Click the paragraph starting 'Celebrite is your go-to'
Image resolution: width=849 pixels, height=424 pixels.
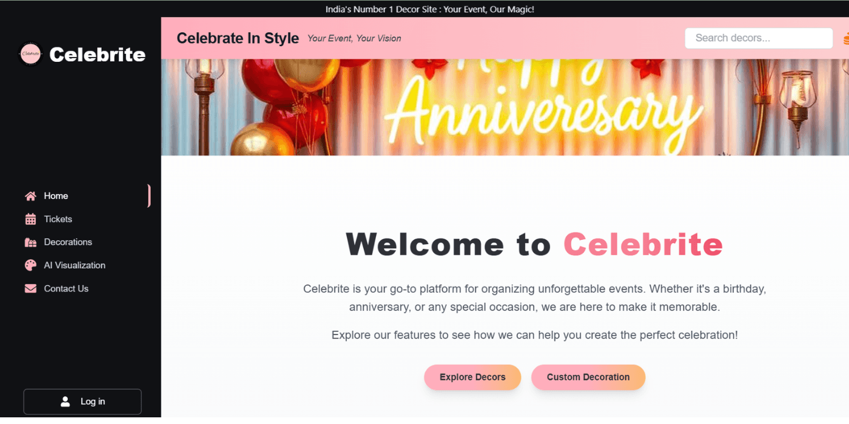[x=535, y=298]
